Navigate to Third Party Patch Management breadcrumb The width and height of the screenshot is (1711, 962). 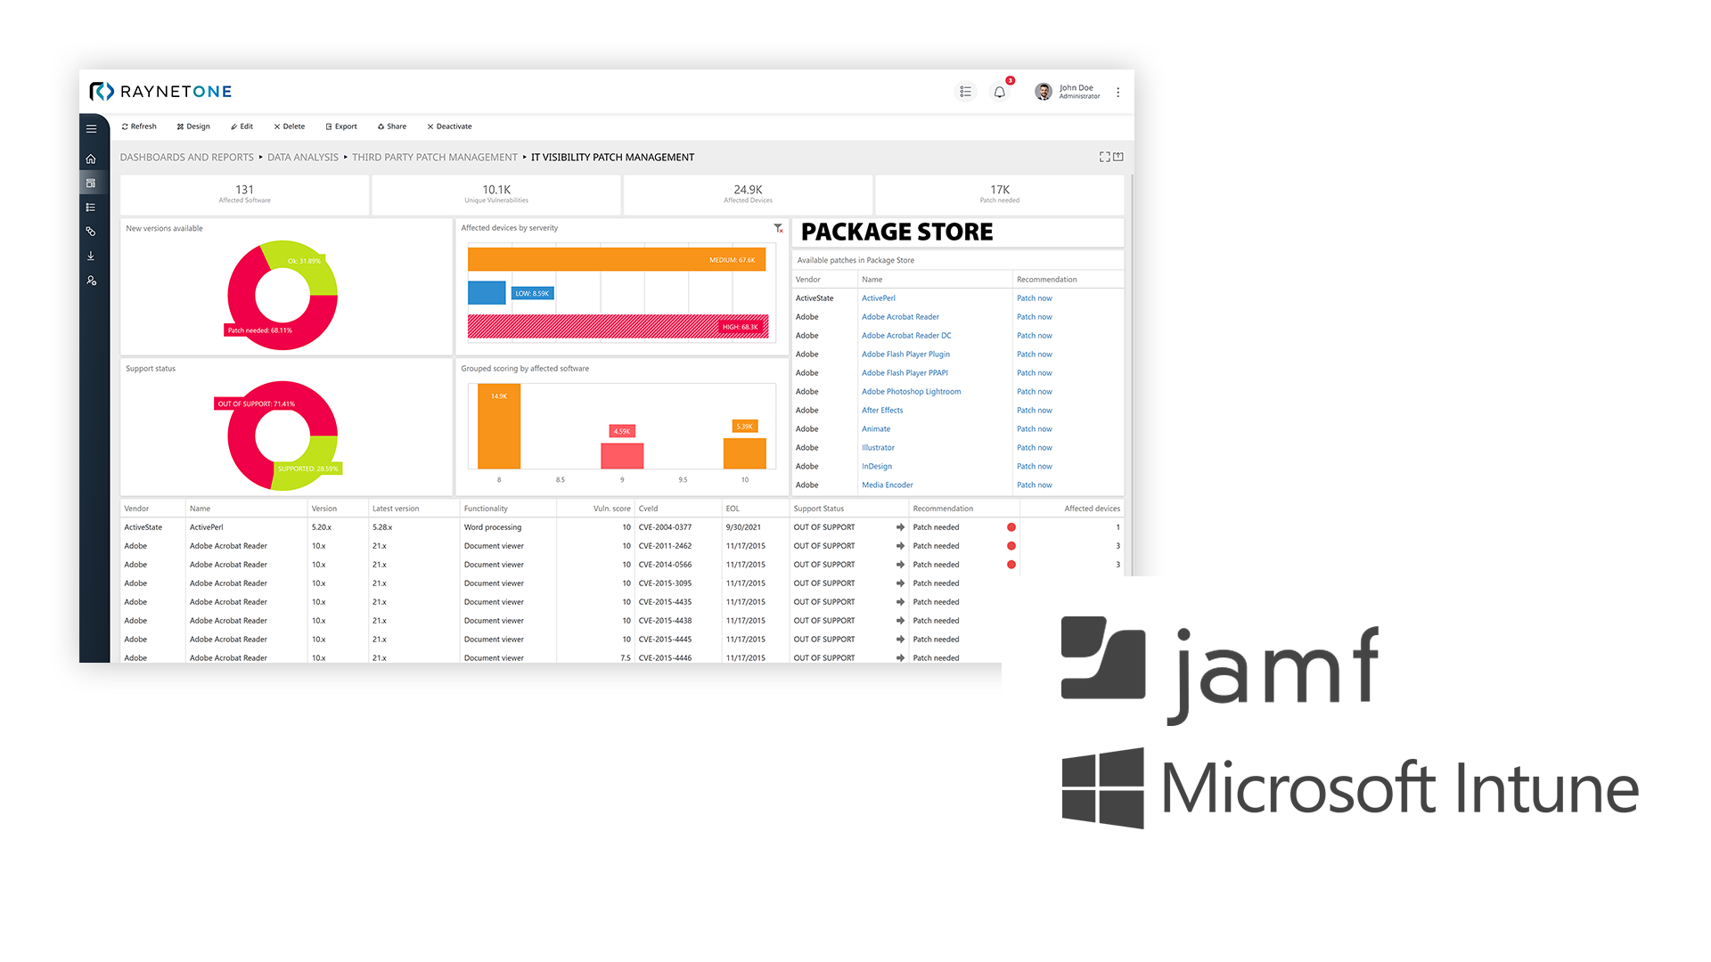click(435, 158)
